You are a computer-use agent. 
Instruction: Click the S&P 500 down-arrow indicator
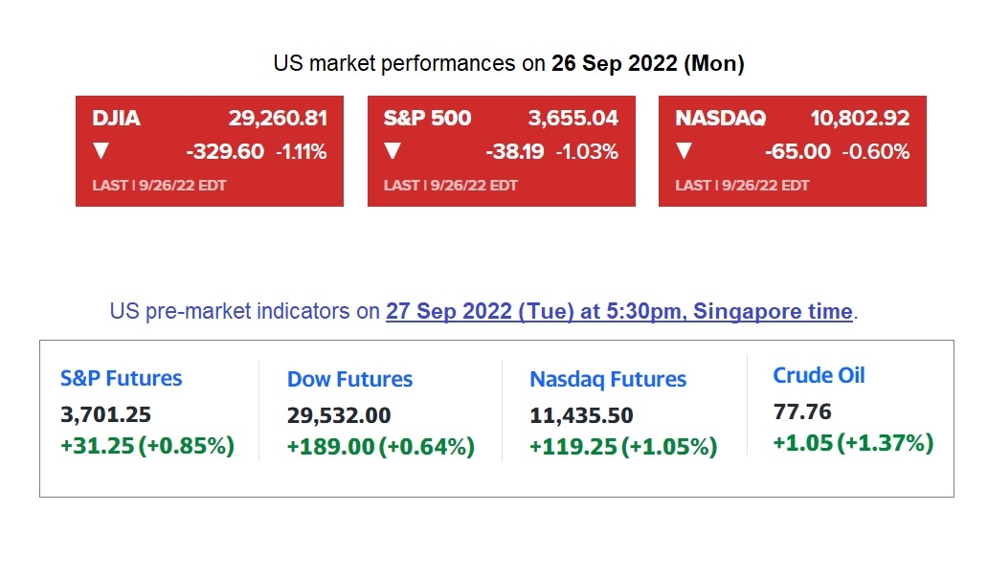click(393, 151)
